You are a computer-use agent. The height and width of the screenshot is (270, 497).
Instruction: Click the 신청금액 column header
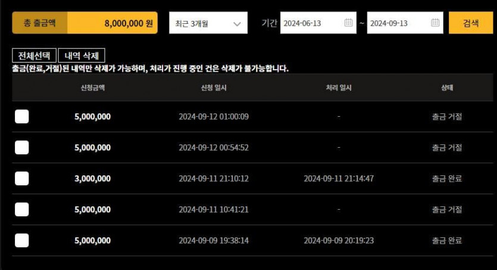92,88
